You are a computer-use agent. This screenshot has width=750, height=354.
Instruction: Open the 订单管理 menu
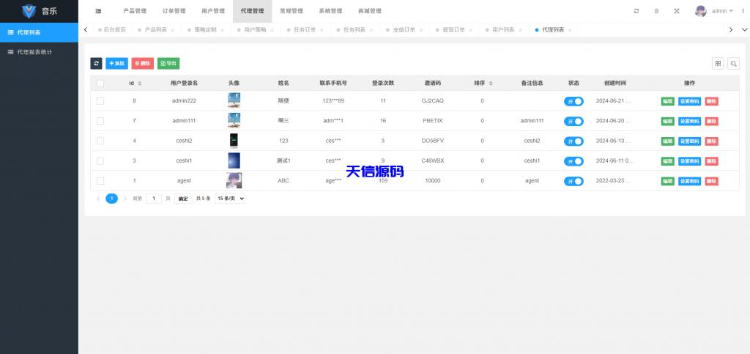(174, 11)
